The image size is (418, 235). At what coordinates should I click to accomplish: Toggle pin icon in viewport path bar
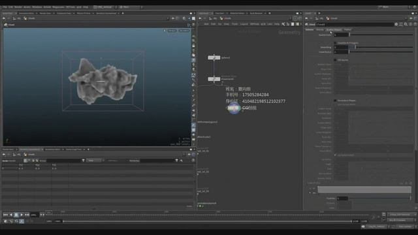(x=173, y=18)
